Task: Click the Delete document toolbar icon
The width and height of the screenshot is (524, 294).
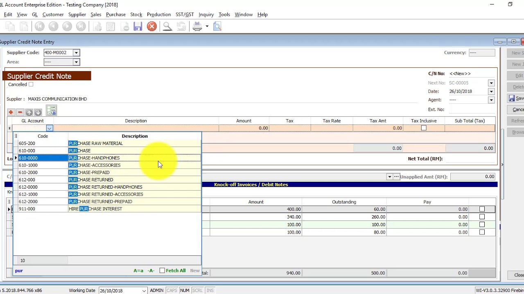Action: (x=125, y=27)
